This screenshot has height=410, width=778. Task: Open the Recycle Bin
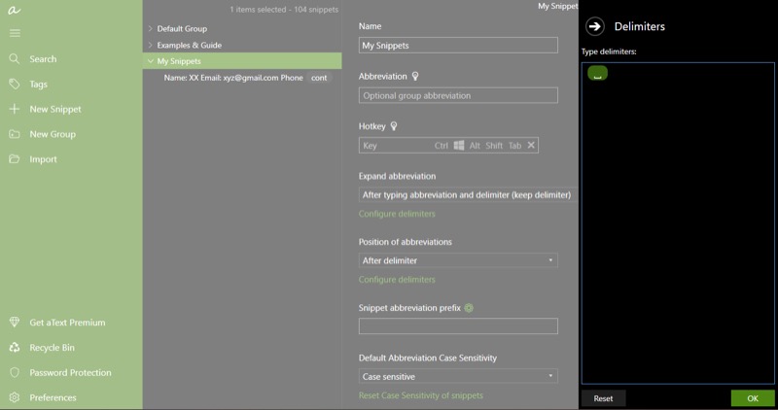click(52, 348)
